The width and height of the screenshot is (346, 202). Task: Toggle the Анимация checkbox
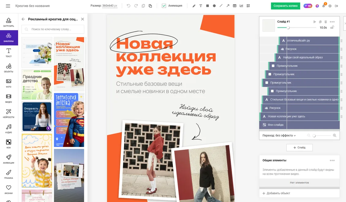click(x=164, y=6)
